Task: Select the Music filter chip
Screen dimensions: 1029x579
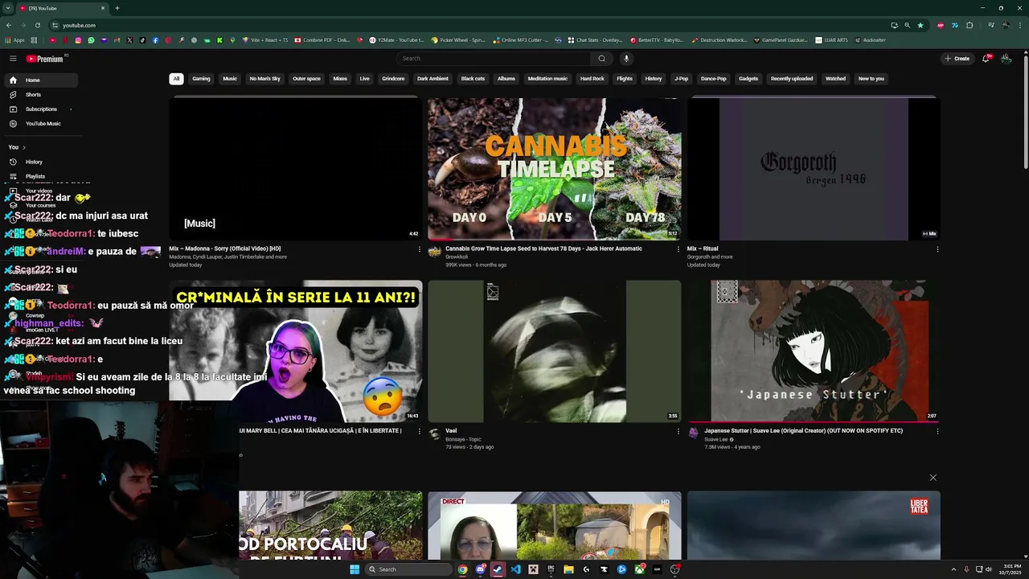Action: [230, 79]
